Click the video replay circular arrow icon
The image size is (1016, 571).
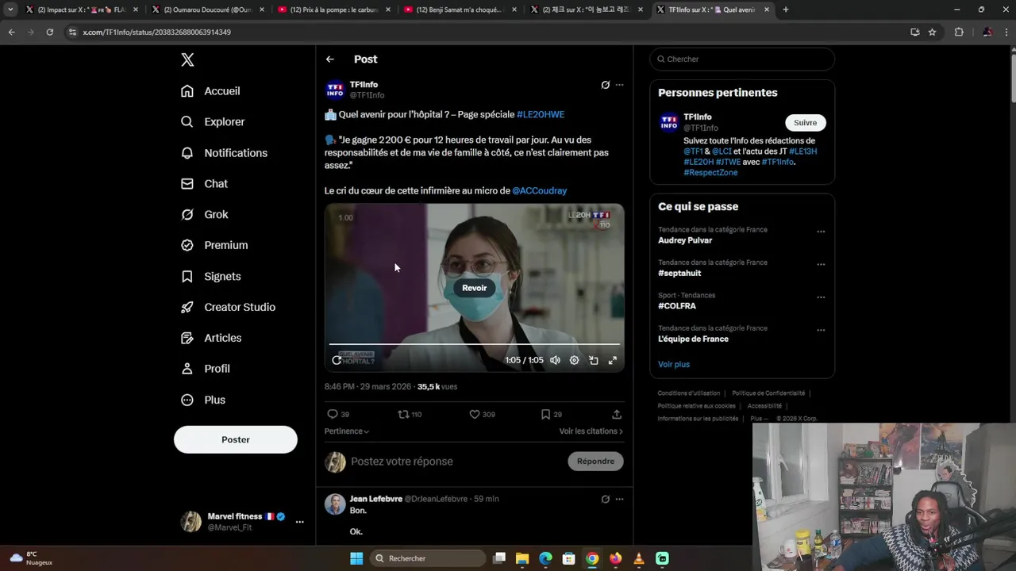(337, 360)
